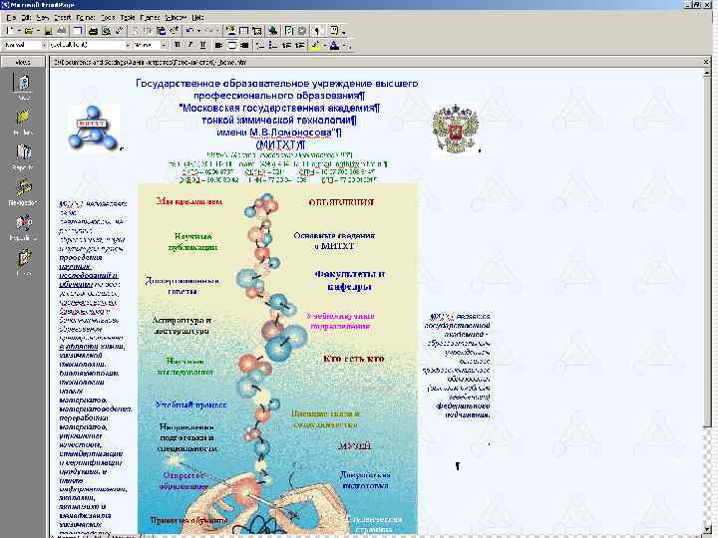
Task: Close the open page with X button
Action: [706, 62]
